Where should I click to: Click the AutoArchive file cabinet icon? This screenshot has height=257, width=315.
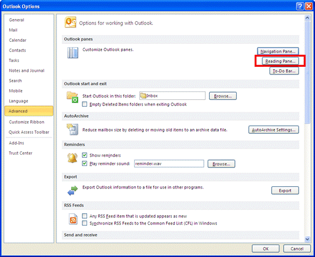point(72,129)
